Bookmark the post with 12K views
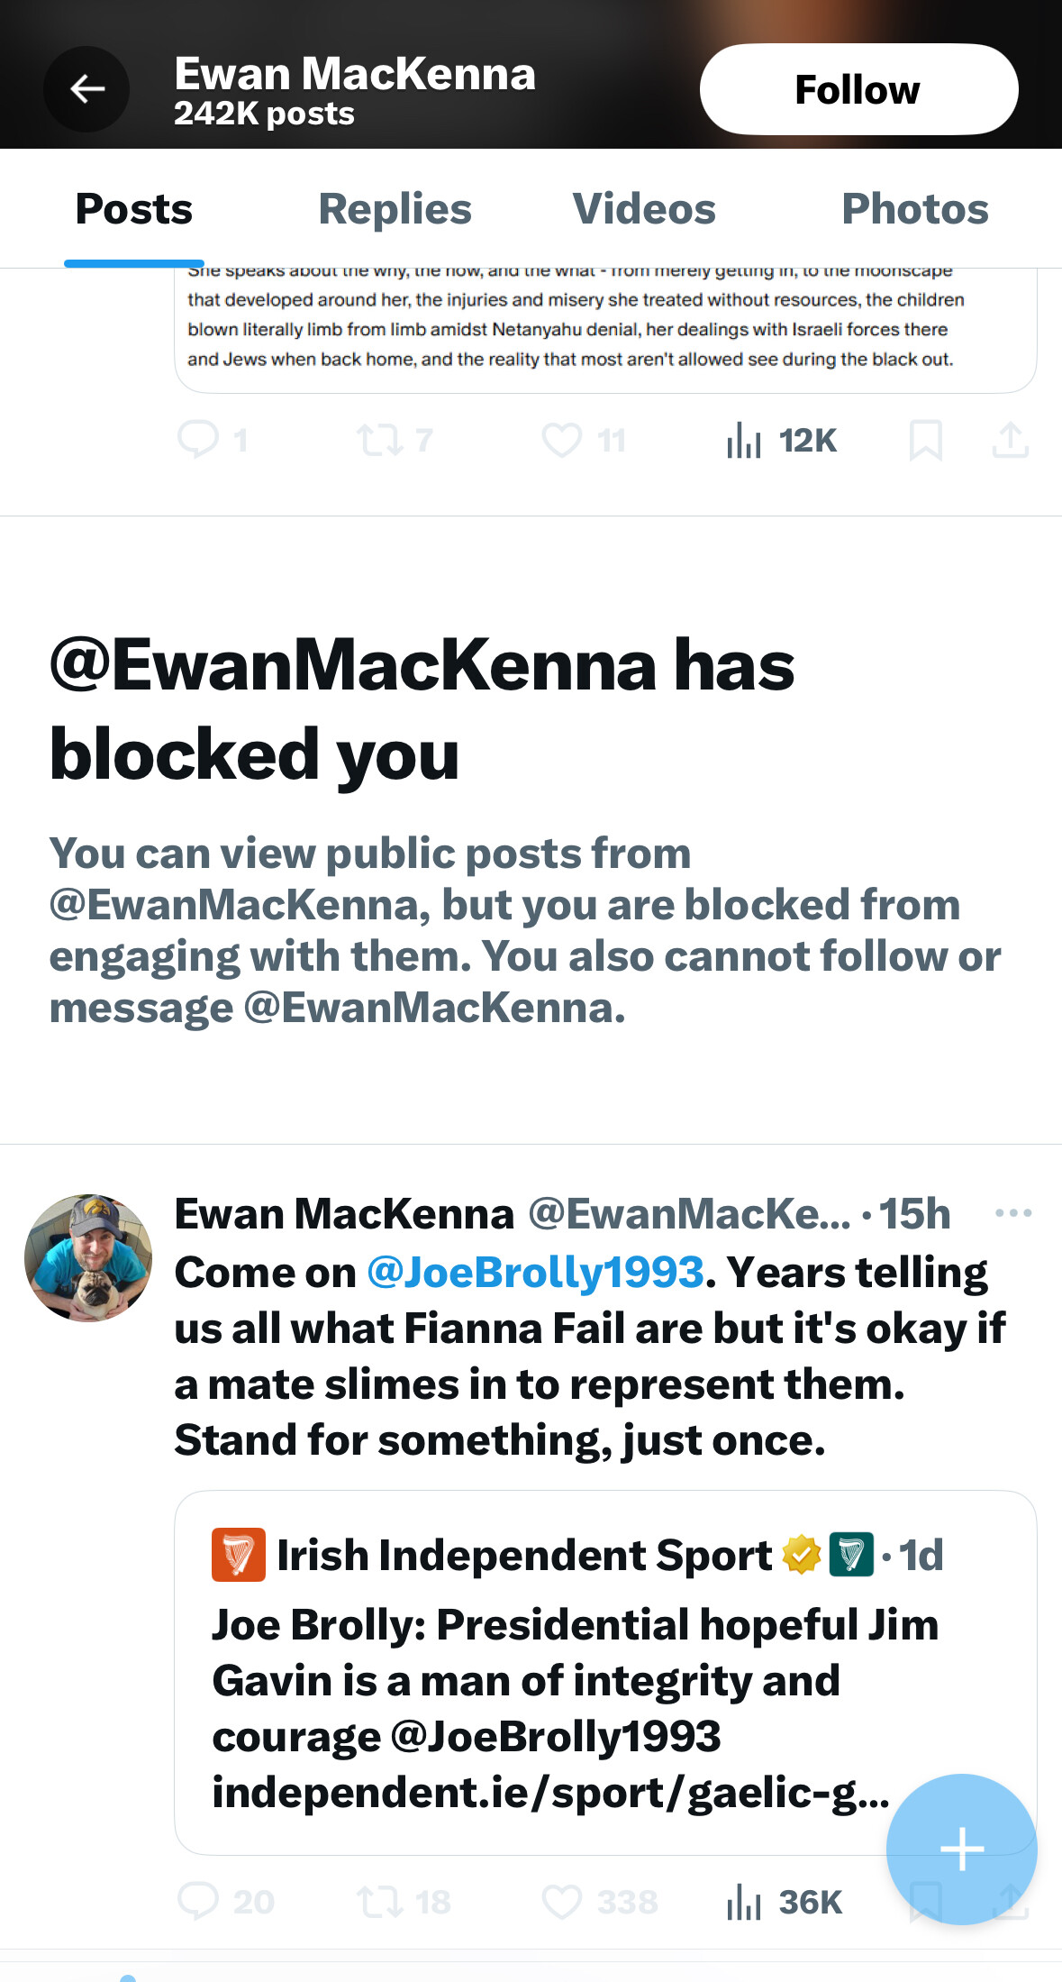1062x1982 pixels. pyautogui.click(x=925, y=440)
